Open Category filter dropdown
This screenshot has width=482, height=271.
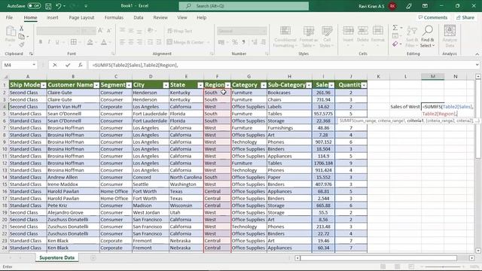(264, 85)
